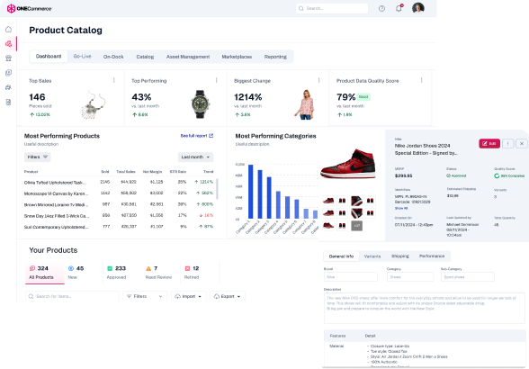Viewport: 529px width, 369px height.
Task: Open the document icon in the sidebar
Action: point(8,102)
